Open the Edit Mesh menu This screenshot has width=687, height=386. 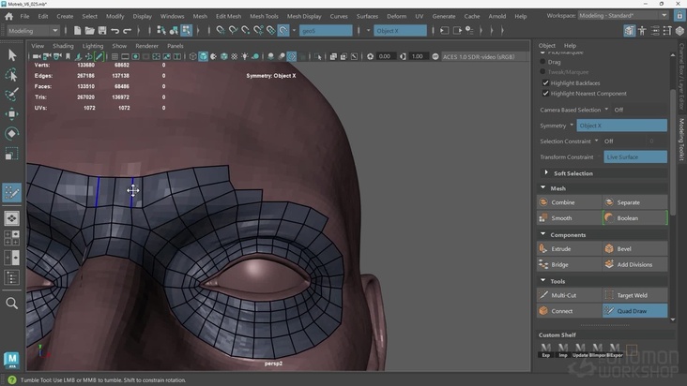[x=228, y=16]
